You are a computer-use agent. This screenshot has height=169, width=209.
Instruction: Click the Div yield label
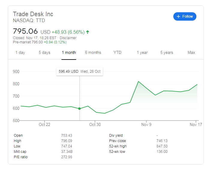[116, 135]
